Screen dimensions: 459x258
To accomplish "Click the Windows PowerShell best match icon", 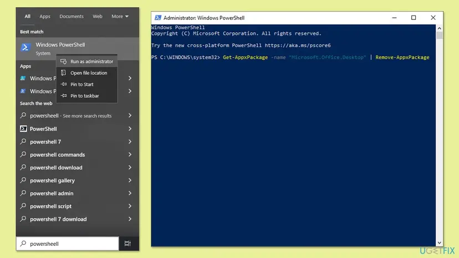I will coord(25,47).
